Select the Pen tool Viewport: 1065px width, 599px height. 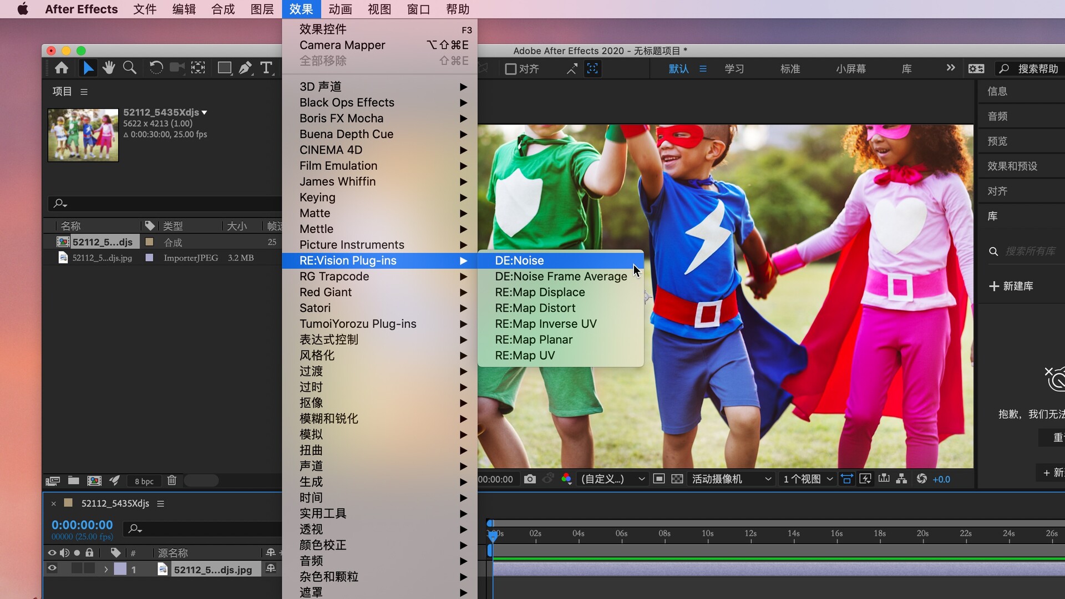[245, 68]
